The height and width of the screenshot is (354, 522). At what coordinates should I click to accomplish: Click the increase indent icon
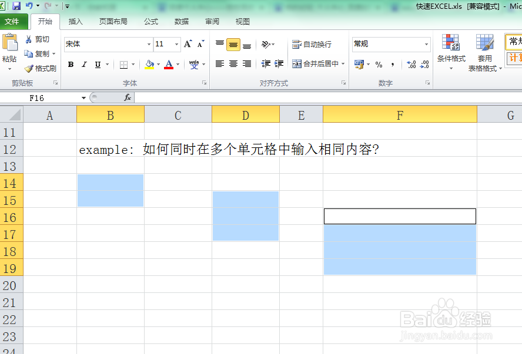(x=279, y=64)
